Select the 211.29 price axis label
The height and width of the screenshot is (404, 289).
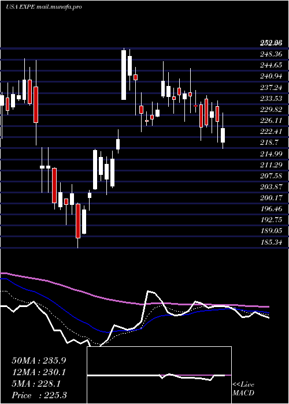[271, 165]
